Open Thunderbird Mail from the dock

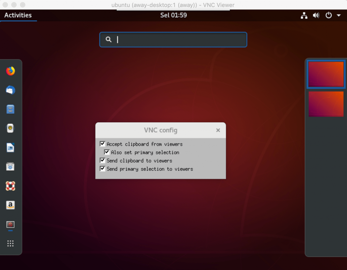(x=11, y=90)
